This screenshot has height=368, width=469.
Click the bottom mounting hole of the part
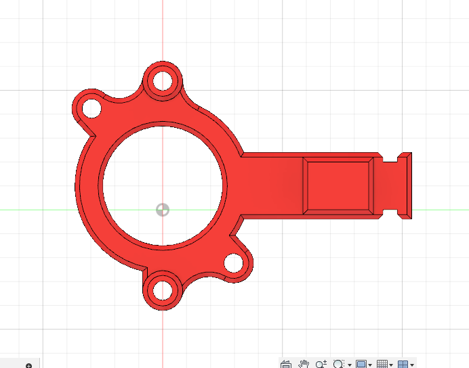[x=163, y=291]
